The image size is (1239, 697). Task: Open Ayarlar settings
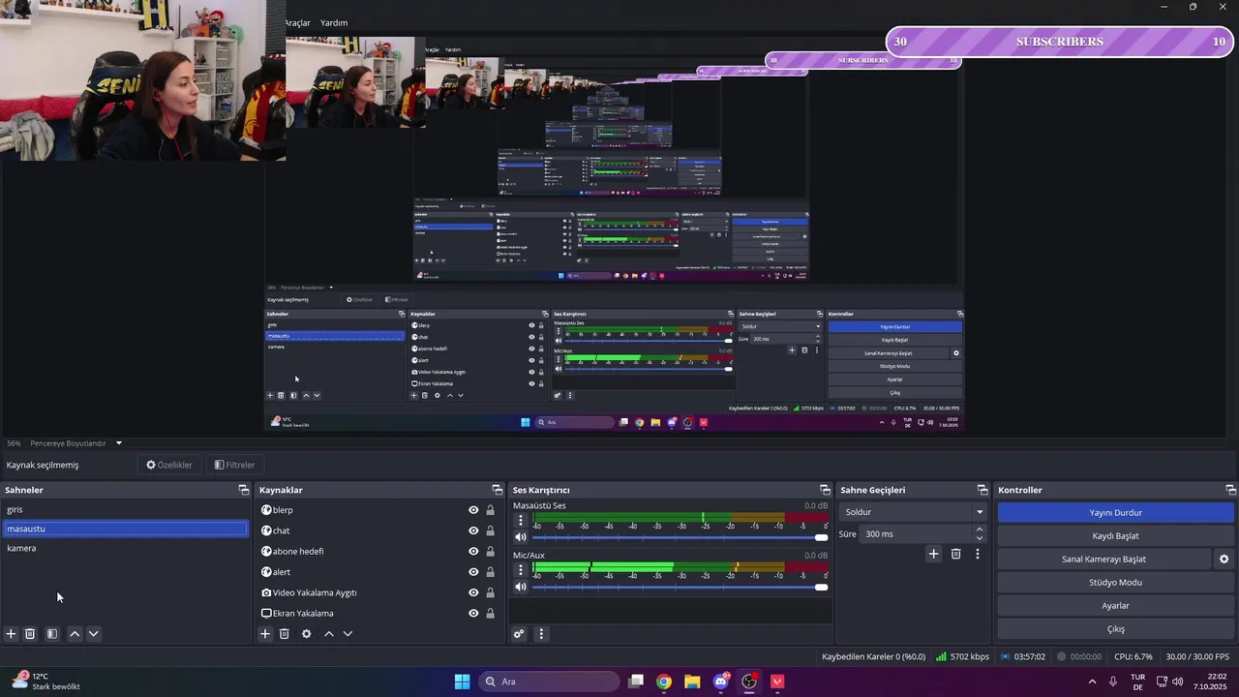(x=1115, y=606)
